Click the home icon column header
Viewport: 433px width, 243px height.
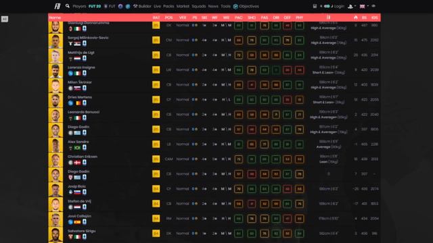click(x=356, y=18)
